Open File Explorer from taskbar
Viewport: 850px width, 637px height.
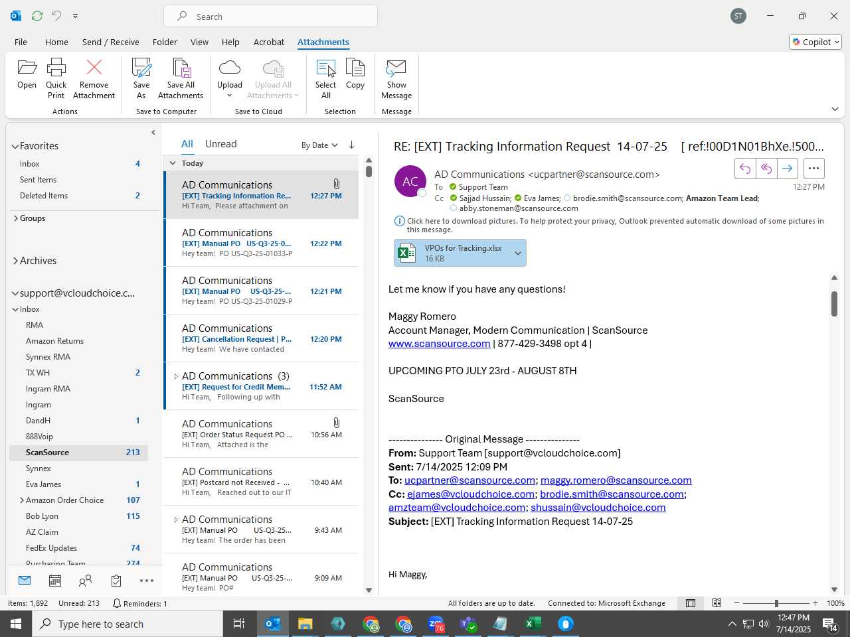point(305,624)
